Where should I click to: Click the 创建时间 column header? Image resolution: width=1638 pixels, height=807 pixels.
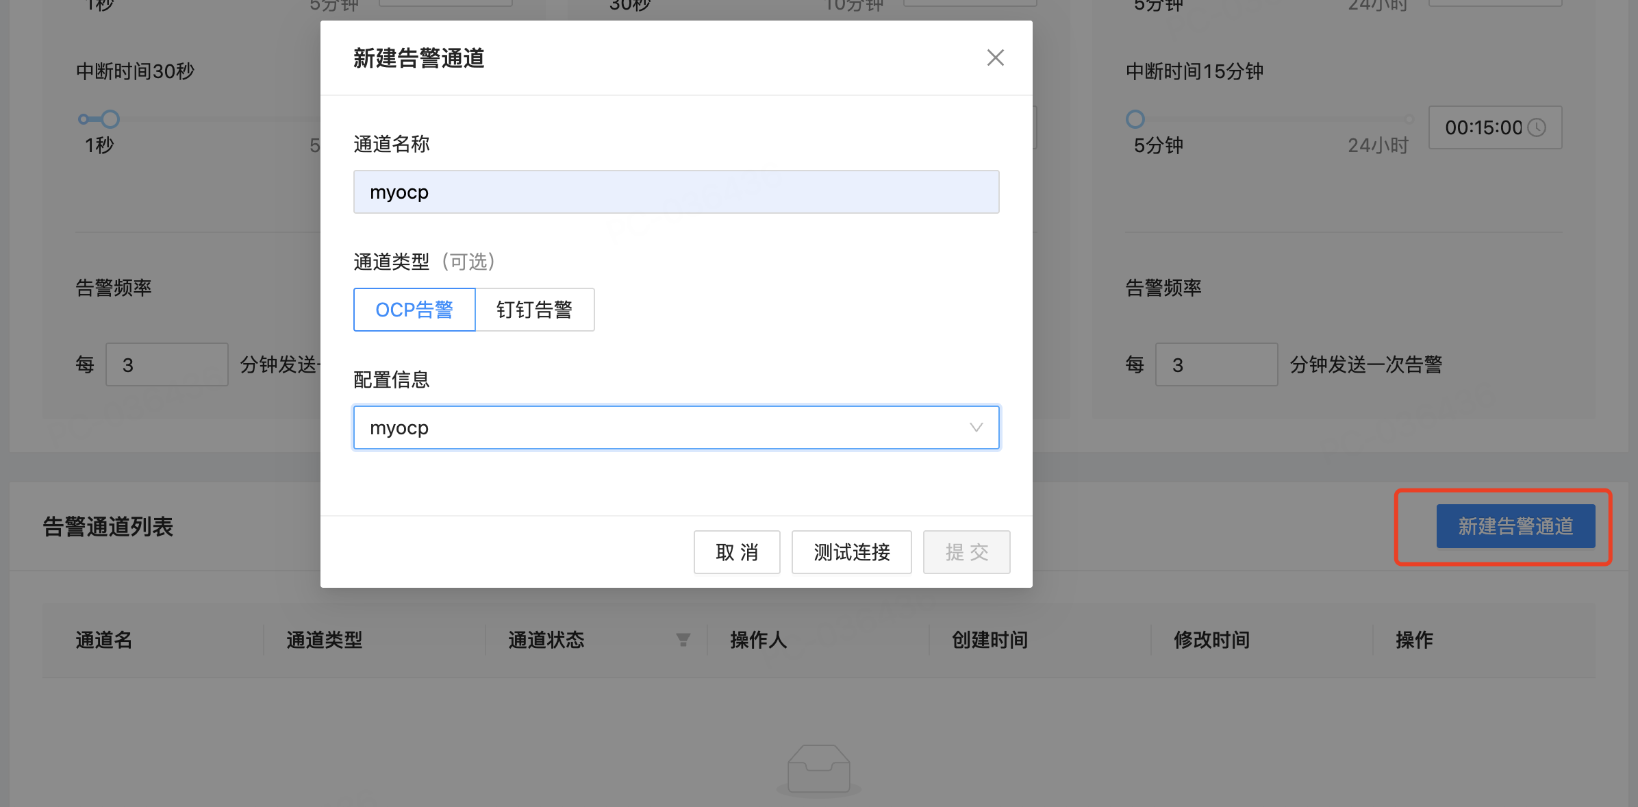[x=990, y=640]
